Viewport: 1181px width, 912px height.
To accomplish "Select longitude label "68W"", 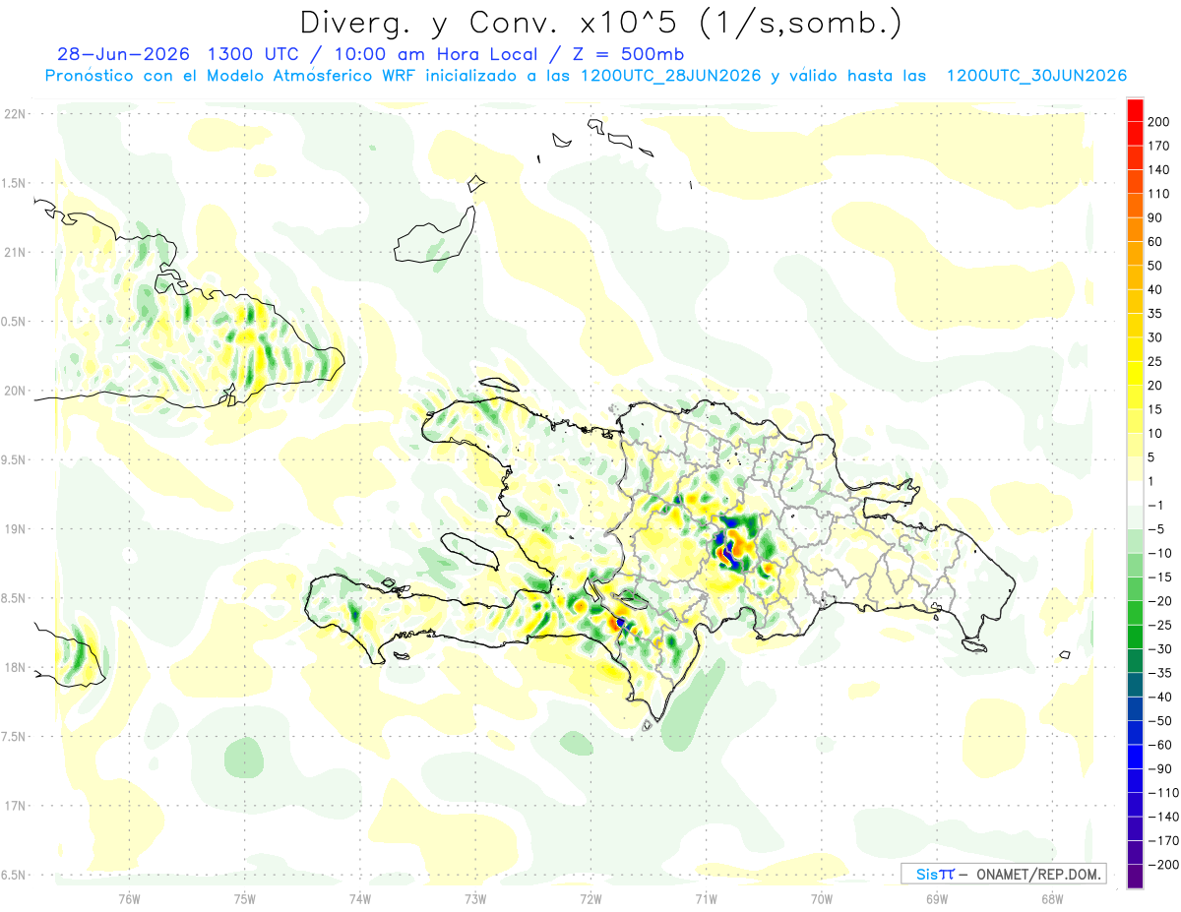I will point(1052,898).
